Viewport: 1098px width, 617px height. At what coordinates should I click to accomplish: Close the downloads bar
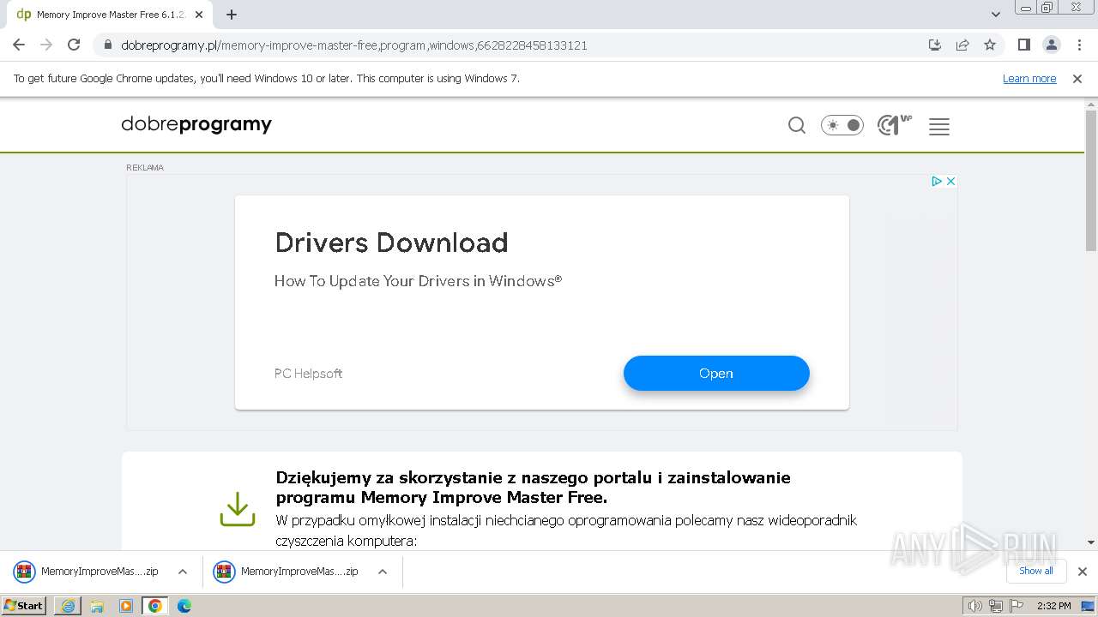point(1083,572)
